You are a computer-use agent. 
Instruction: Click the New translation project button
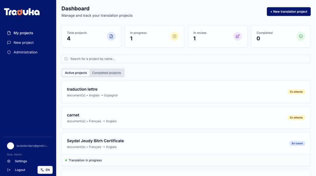pos(289,12)
